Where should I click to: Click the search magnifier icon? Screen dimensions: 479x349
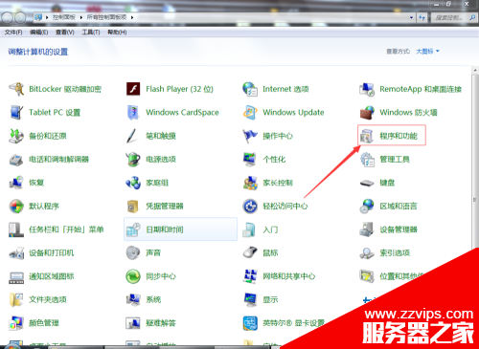click(472, 17)
